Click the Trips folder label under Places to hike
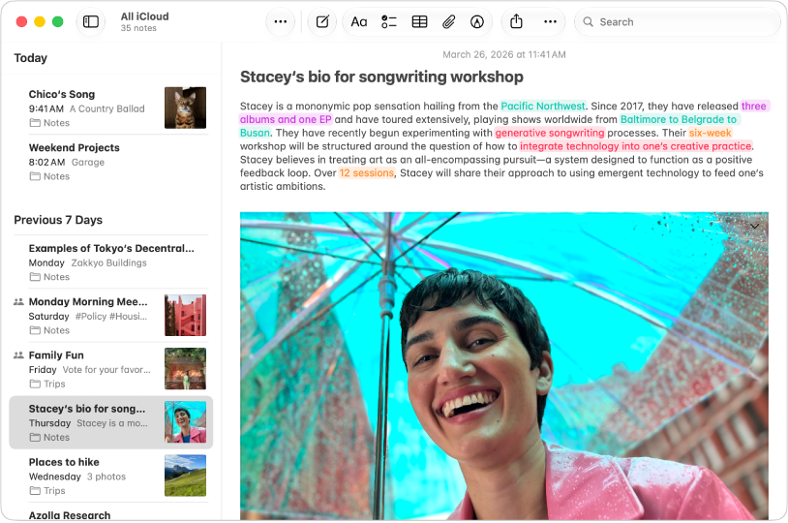Screen dimensions: 788x523 click(x=54, y=490)
